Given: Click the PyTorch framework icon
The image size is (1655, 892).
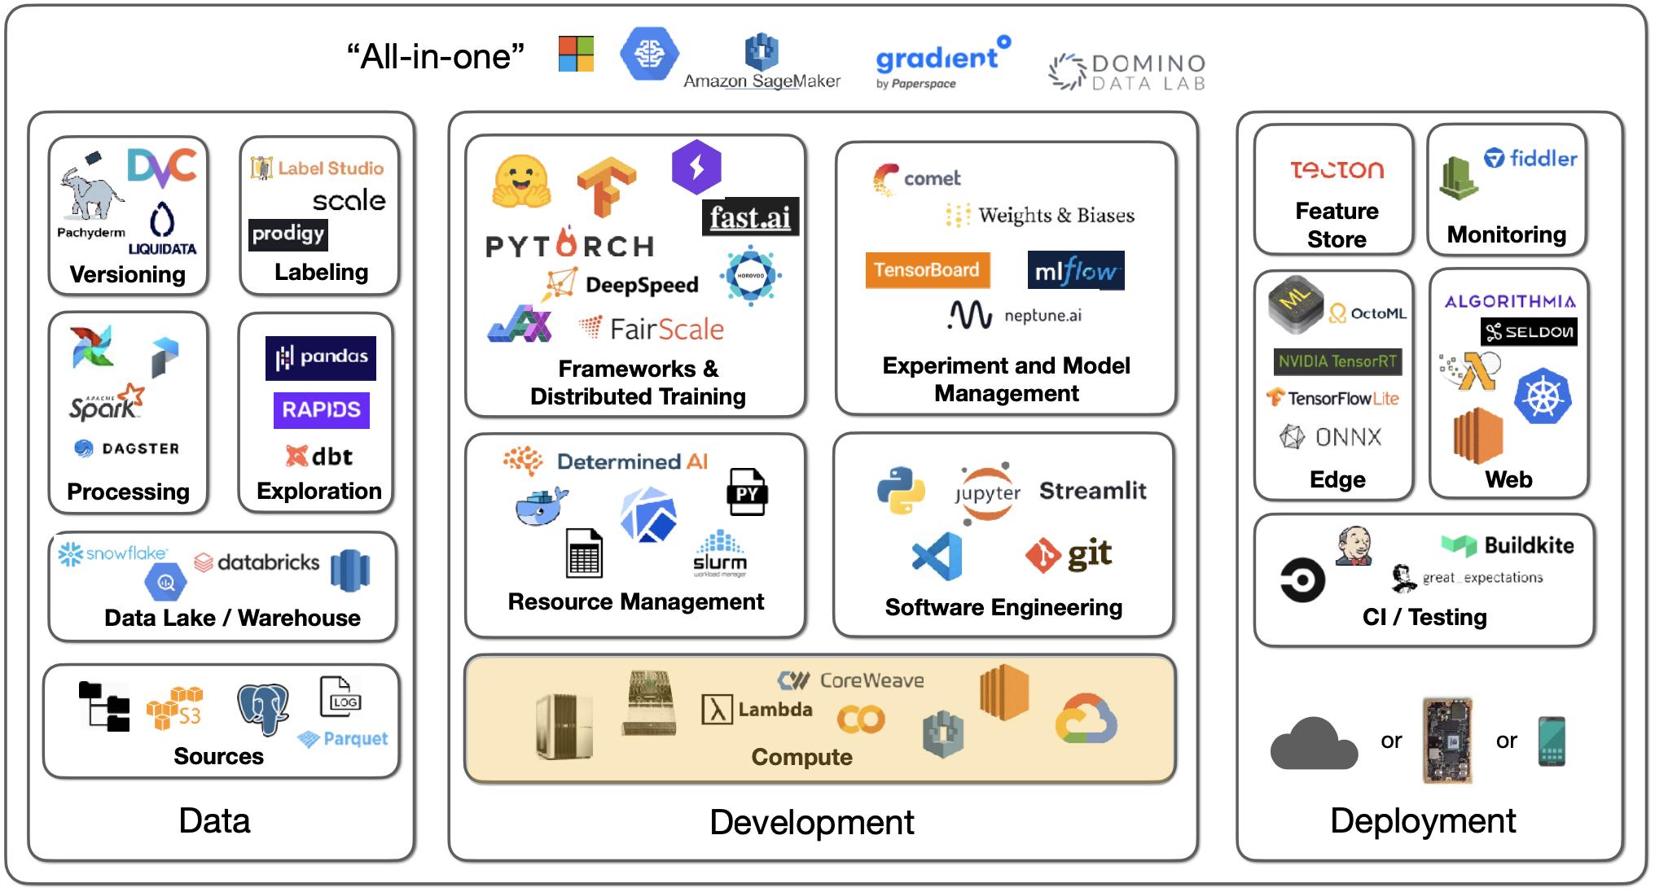Looking at the screenshot, I should point(561,241).
